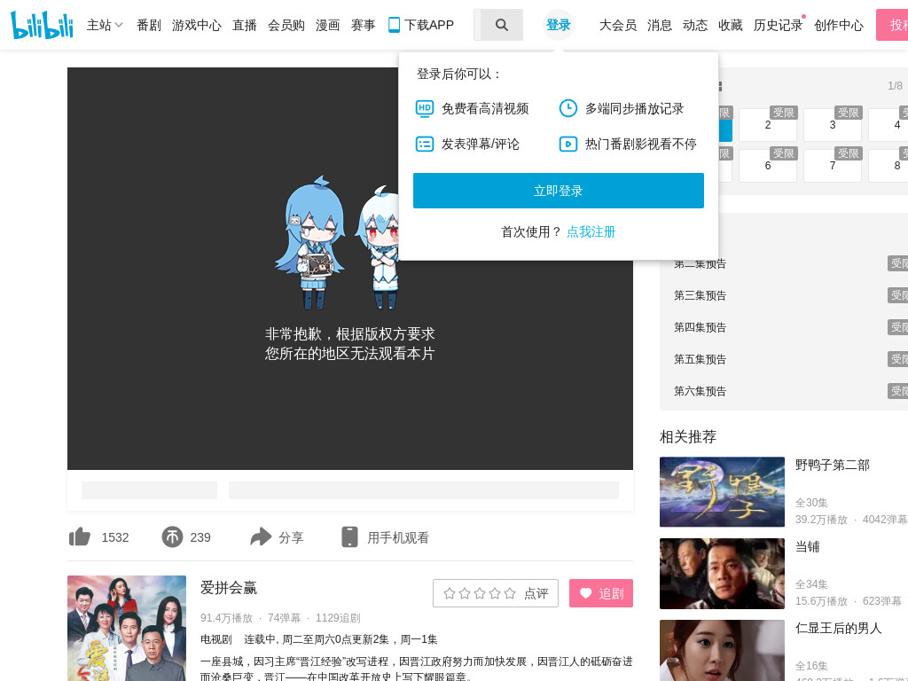
Task: Click the search magnifier icon
Action: [502, 25]
